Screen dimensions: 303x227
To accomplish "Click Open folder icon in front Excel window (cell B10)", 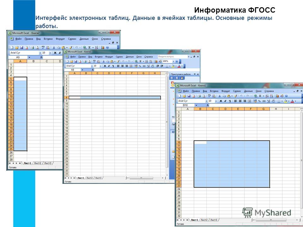I will click(184, 96).
